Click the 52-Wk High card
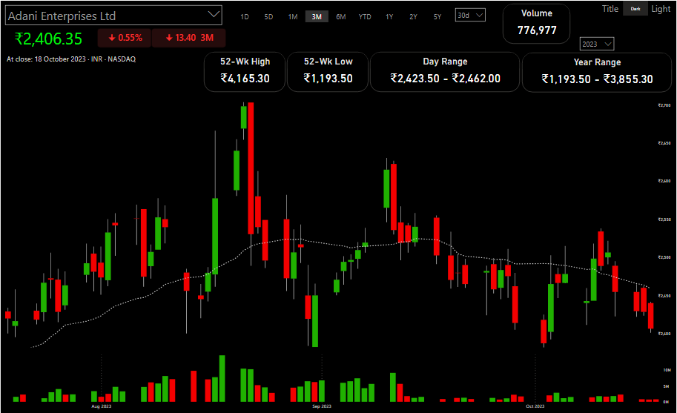Image resolution: width=677 pixels, height=413 pixels. (x=245, y=72)
